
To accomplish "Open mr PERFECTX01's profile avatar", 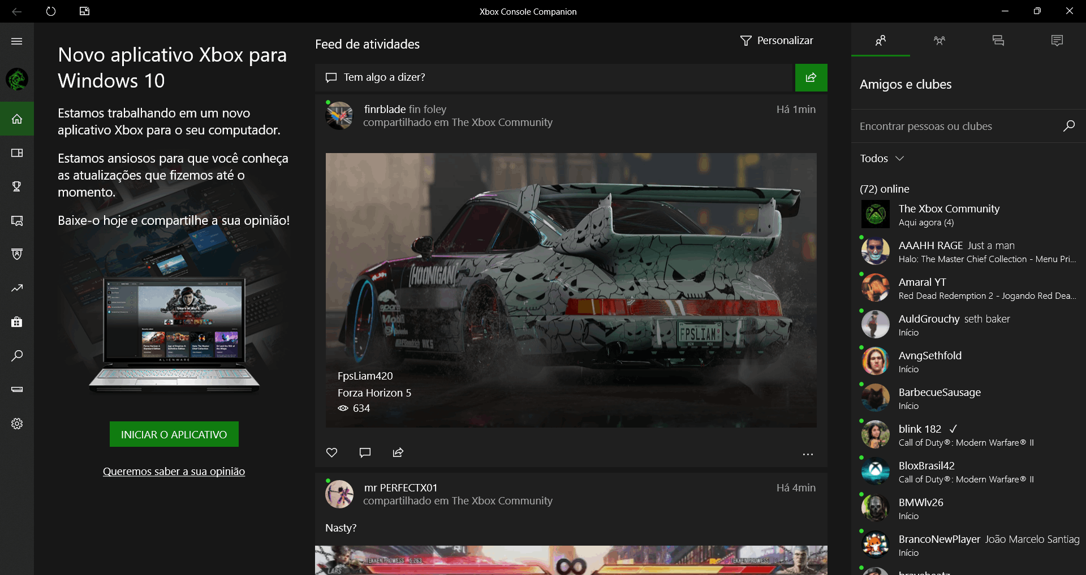I will coord(339,494).
